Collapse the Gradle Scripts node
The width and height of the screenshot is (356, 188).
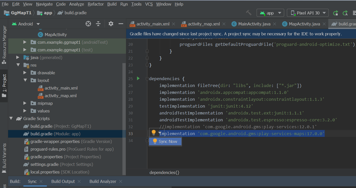click(x=11, y=119)
